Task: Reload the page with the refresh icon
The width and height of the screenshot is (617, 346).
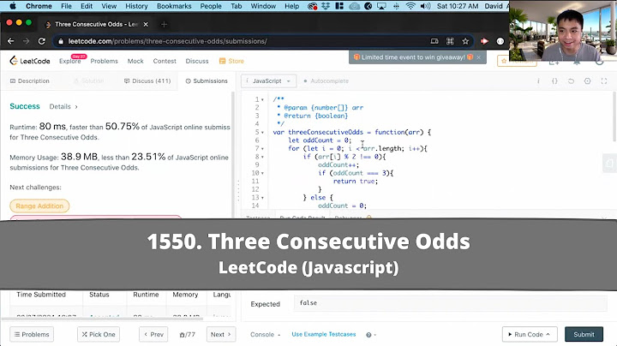Action: [x=42, y=41]
